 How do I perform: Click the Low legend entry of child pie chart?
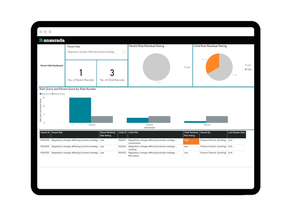coord(248,65)
